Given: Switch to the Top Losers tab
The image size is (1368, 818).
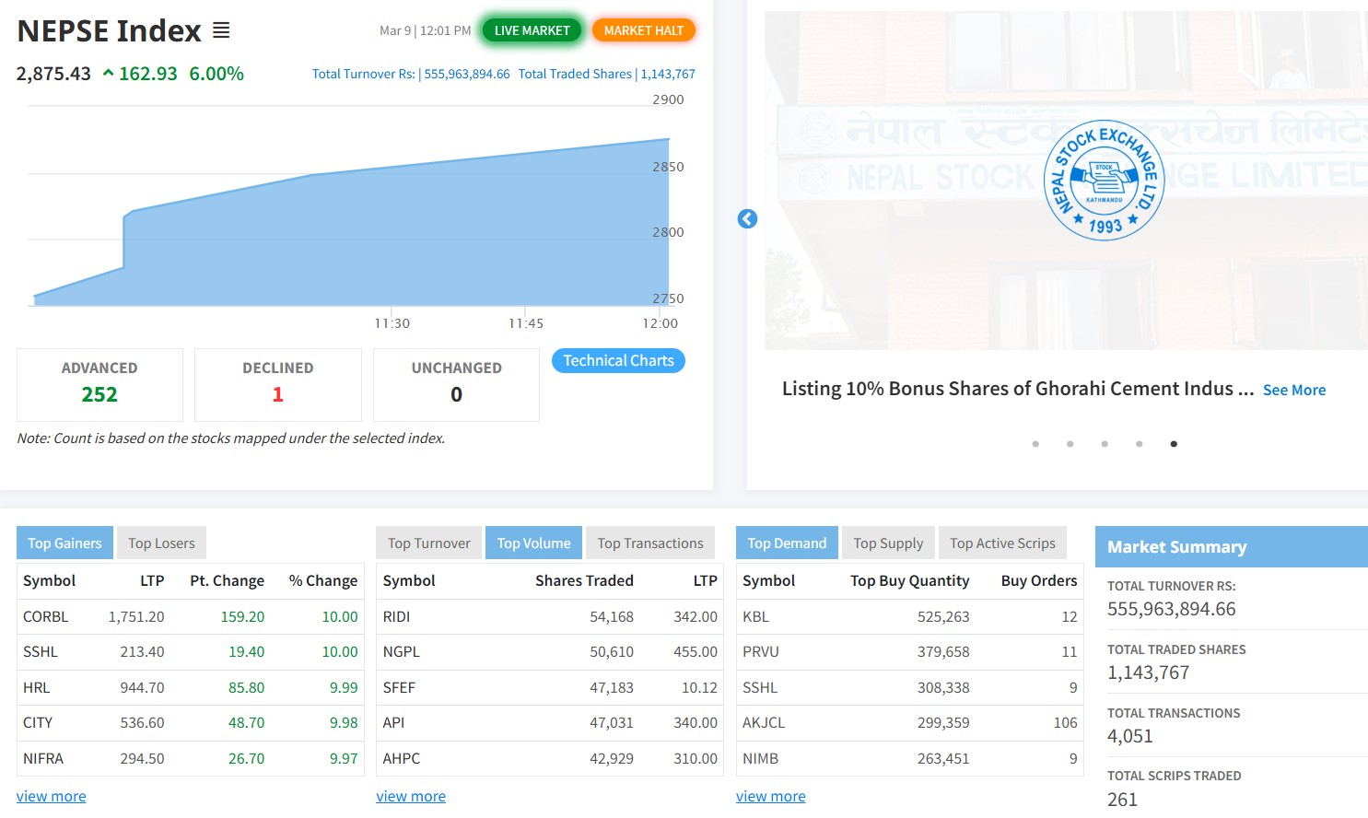Looking at the screenshot, I should [x=161, y=543].
